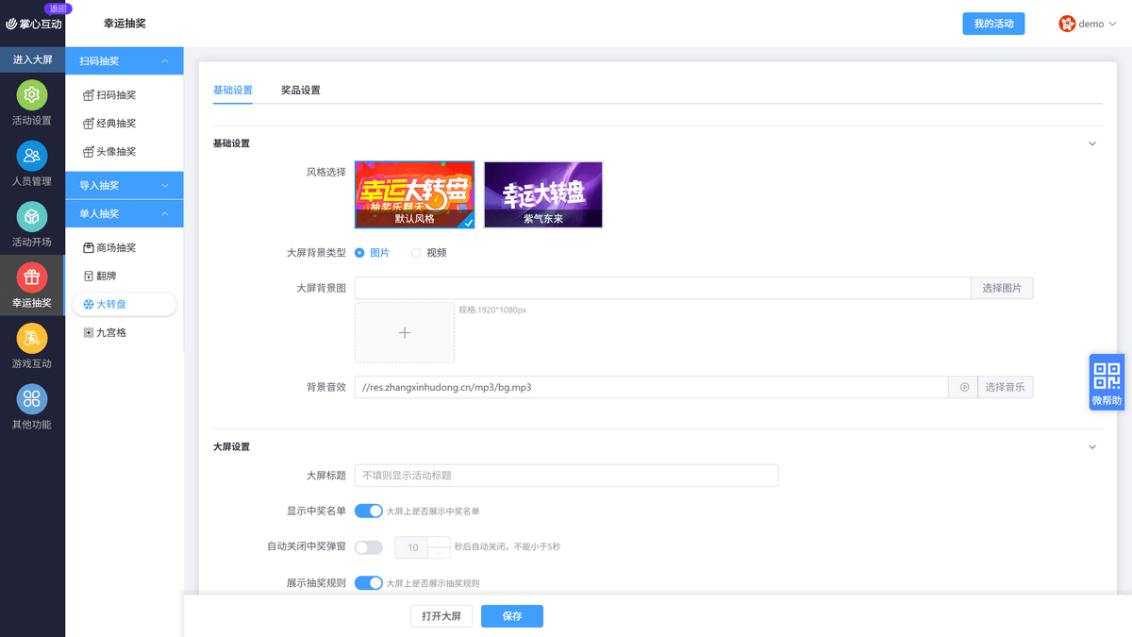The height and width of the screenshot is (637, 1132).
Task: Click the 保存 button
Action: pos(512,616)
